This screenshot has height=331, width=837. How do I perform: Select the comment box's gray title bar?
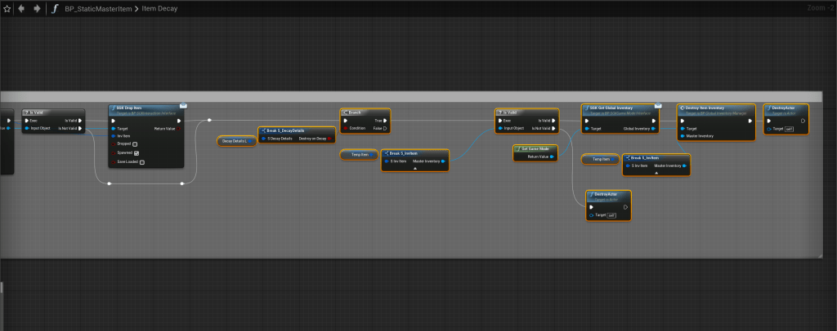tap(411, 97)
